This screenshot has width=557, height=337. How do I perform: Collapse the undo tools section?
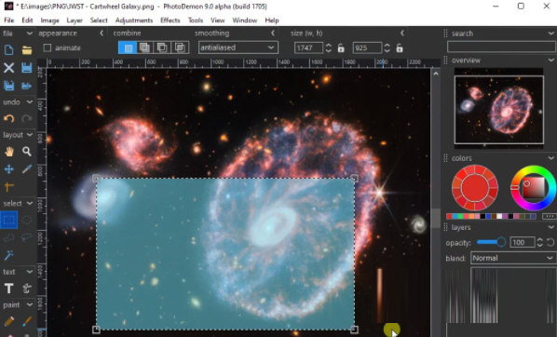30,101
